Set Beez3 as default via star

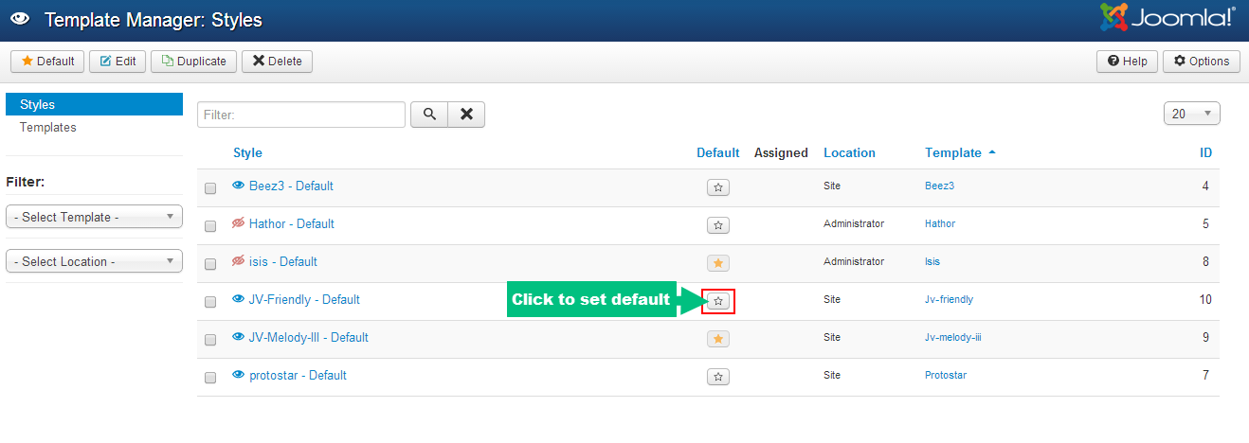click(x=718, y=187)
